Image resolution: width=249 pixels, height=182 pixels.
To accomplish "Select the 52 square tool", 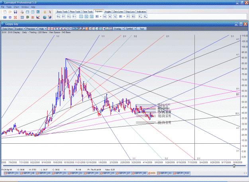I will 115,16.
